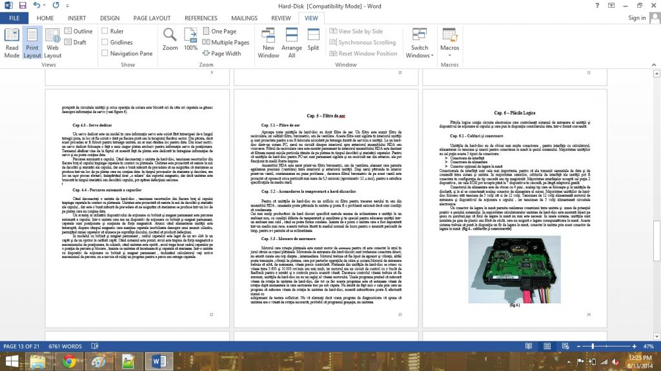
Task: Toggle the Gridlines checkbox
Action: (x=104, y=43)
